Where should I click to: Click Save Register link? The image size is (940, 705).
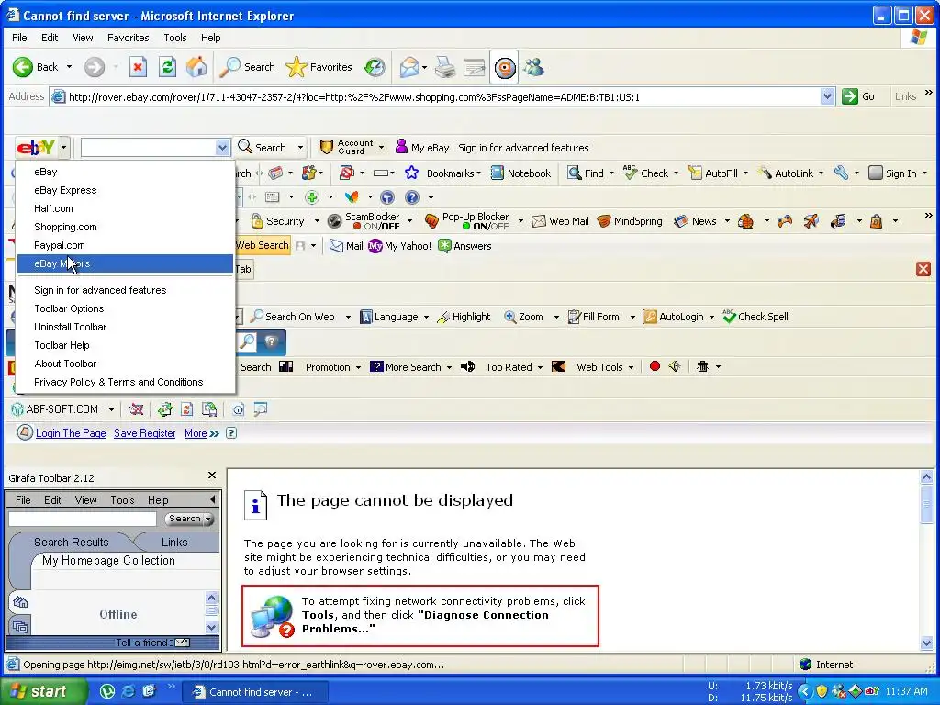(144, 433)
